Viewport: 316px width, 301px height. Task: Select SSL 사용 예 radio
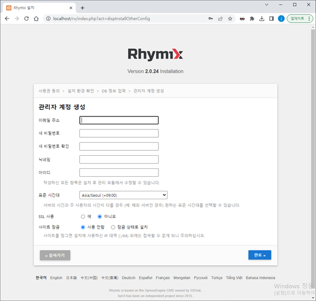click(x=83, y=217)
